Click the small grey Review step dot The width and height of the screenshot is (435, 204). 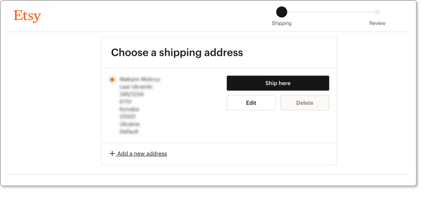(377, 12)
